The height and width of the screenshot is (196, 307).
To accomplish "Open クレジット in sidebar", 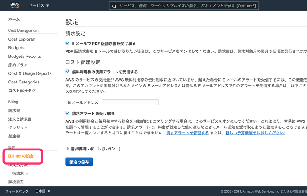I will [x=18, y=128].
